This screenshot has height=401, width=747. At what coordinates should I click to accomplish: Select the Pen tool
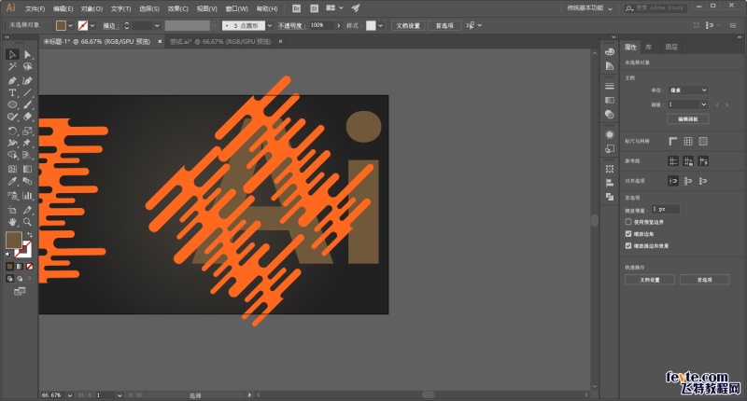coord(12,80)
